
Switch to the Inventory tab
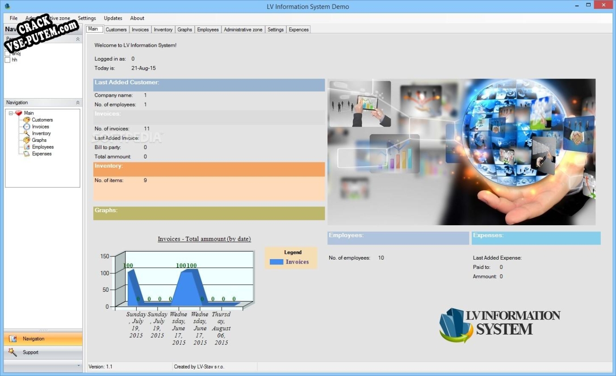pos(163,29)
